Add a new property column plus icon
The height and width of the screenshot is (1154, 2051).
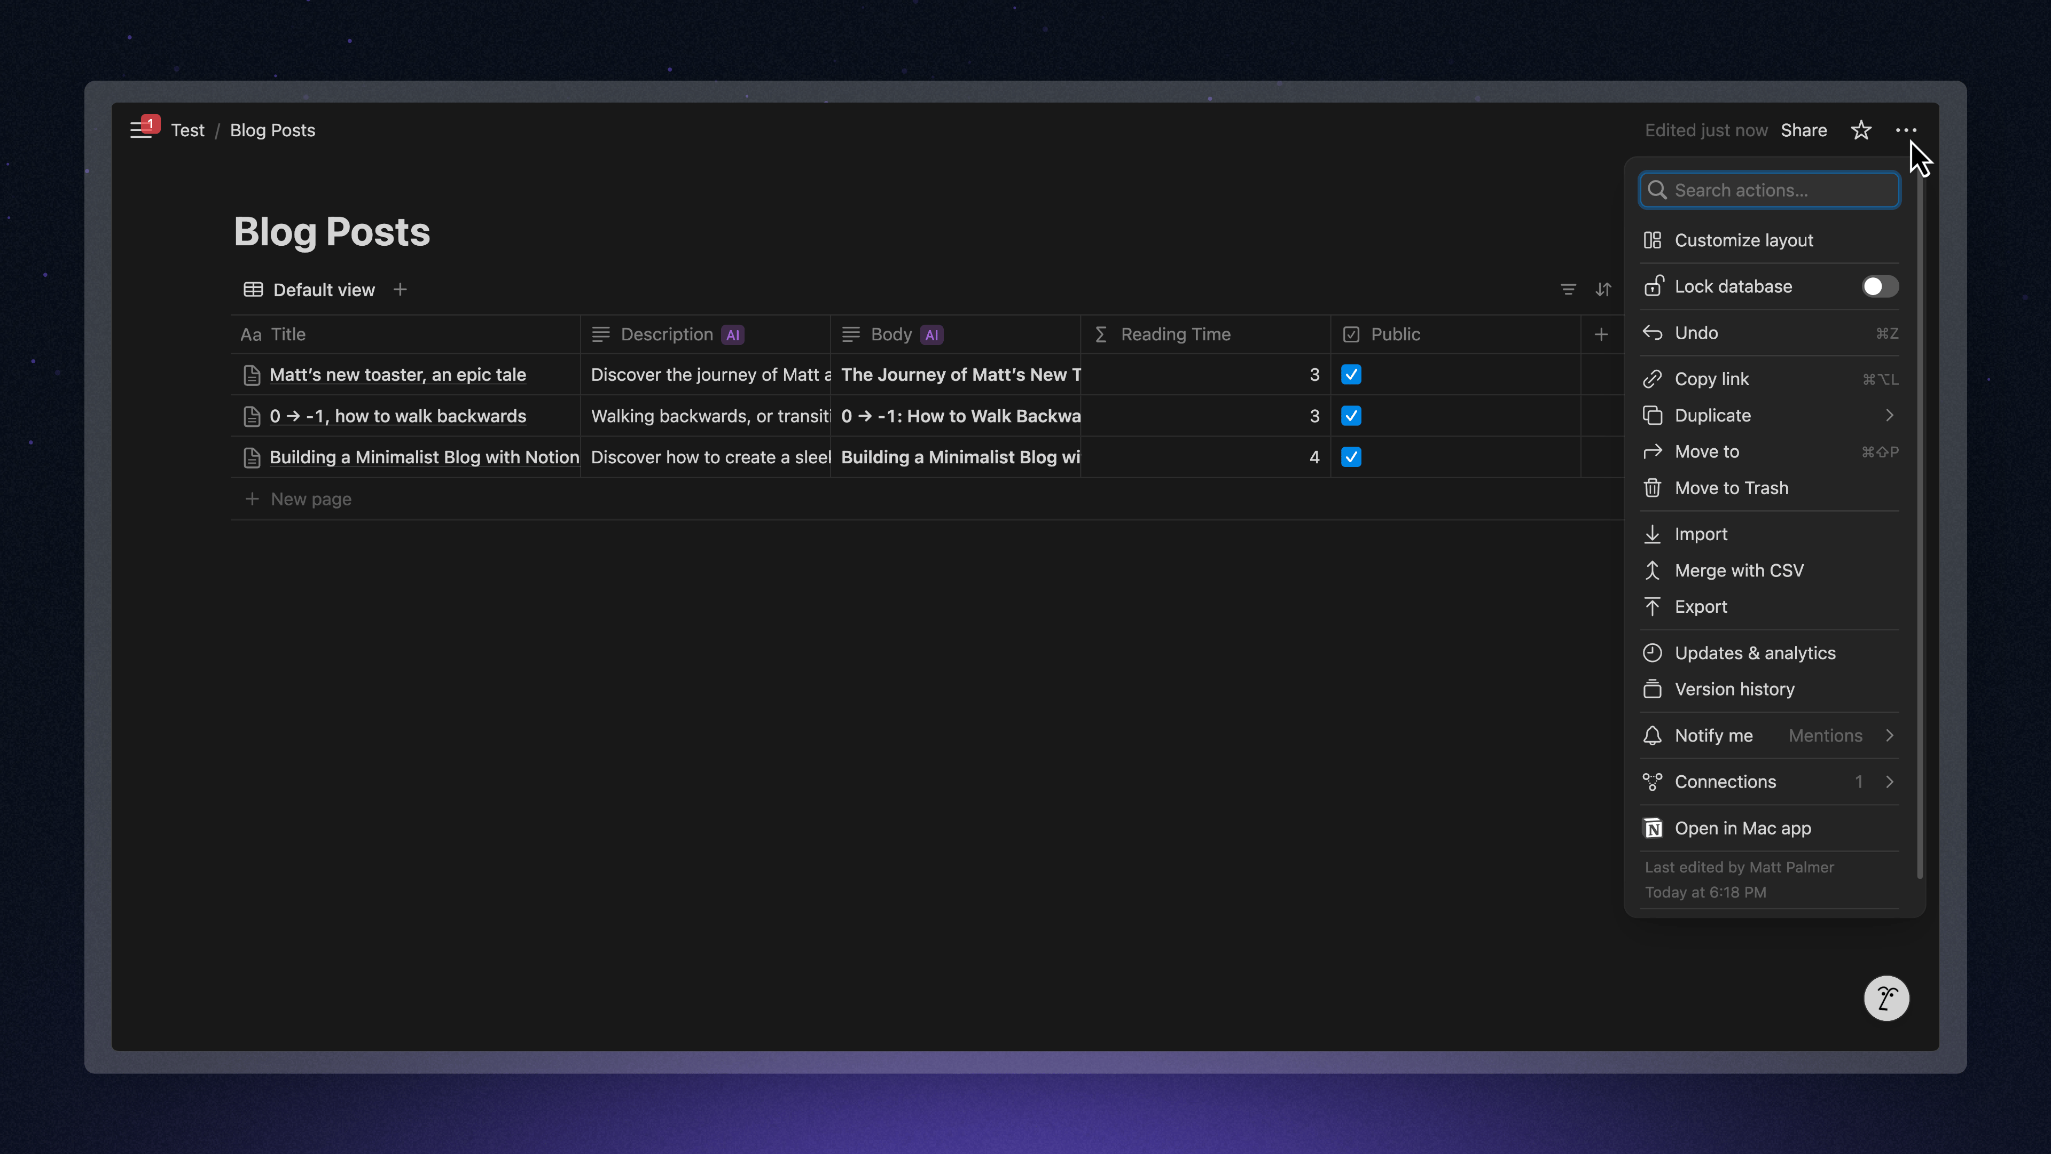[1601, 334]
